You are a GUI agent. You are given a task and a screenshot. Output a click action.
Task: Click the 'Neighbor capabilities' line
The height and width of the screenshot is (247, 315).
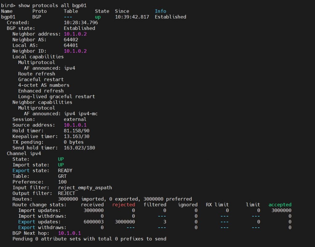point(42,102)
